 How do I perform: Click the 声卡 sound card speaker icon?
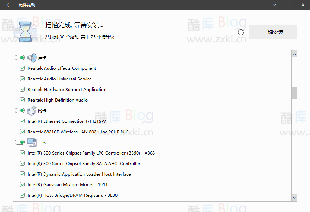tap(32, 57)
